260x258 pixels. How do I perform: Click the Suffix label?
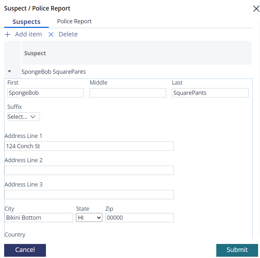pyautogui.click(x=15, y=107)
